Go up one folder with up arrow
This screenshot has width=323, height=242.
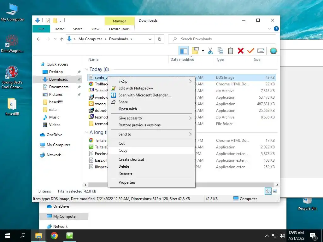pos(62,39)
